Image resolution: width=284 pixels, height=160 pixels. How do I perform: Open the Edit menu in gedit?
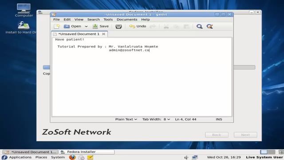tap(67, 20)
